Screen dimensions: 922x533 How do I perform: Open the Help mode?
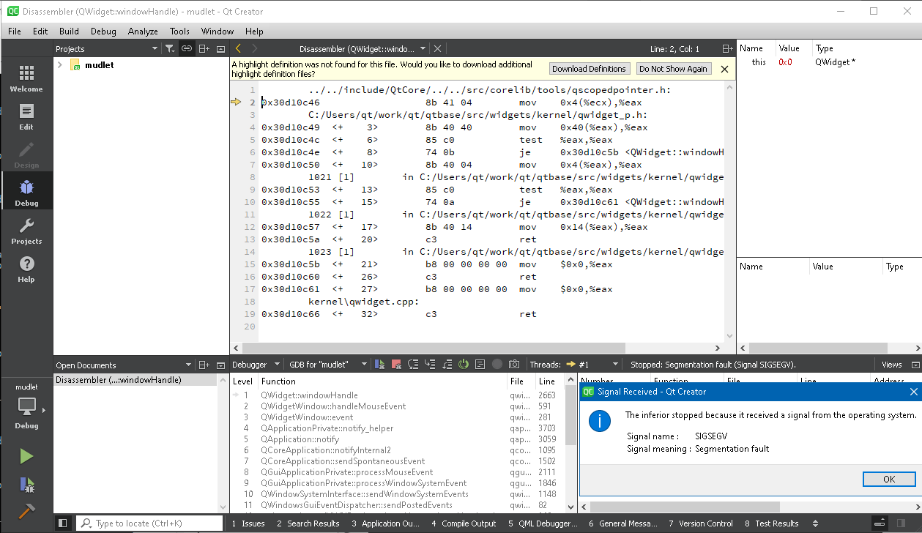coord(26,269)
